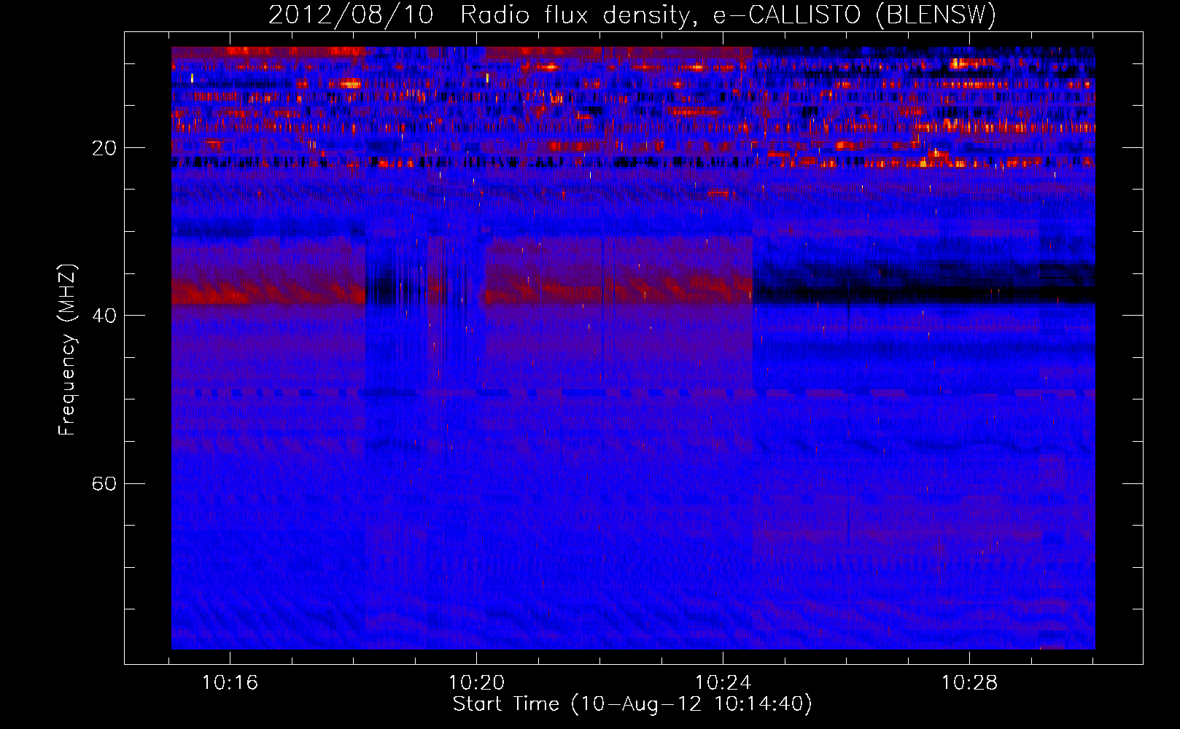Click the '20' frequency tick label

(104, 149)
